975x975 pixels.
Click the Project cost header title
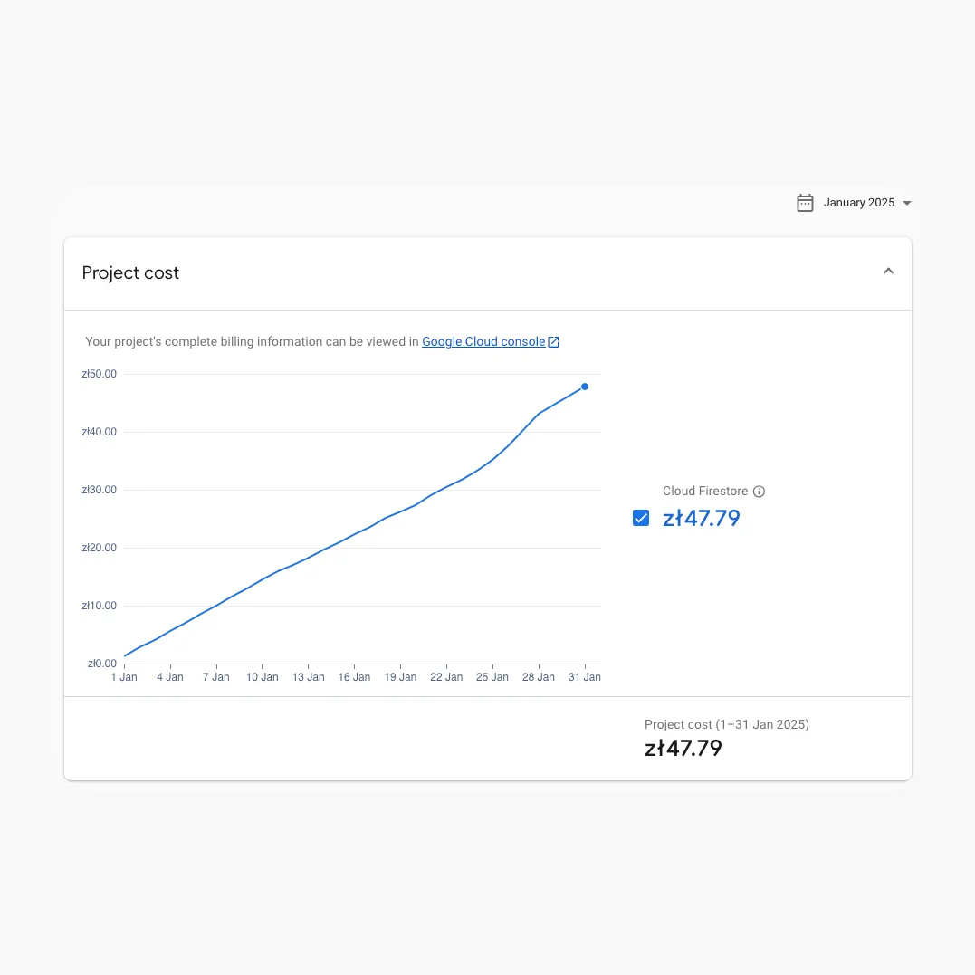click(x=130, y=272)
